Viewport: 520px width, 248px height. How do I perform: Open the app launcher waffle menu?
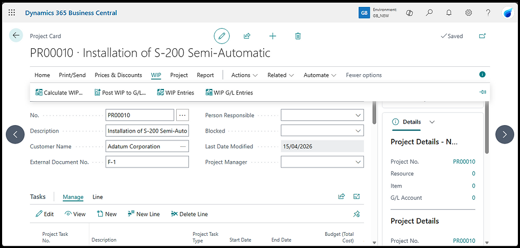pyautogui.click(x=12, y=13)
